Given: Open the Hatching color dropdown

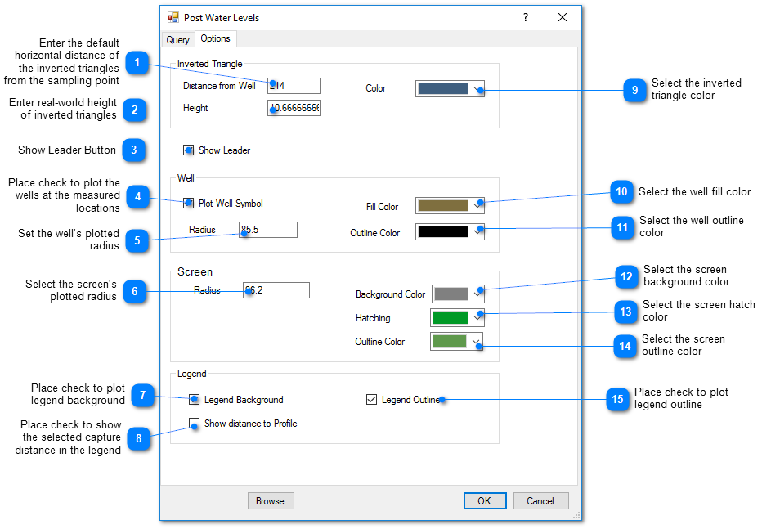Looking at the screenshot, I should pyautogui.click(x=477, y=317).
